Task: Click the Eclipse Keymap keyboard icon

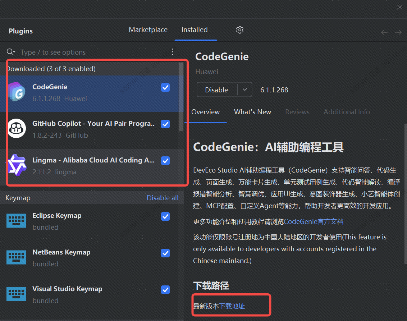Action: click(x=16, y=221)
